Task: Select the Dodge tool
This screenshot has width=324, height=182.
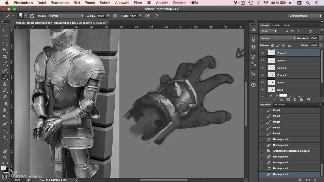Action: pyautogui.click(x=5, y=117)
